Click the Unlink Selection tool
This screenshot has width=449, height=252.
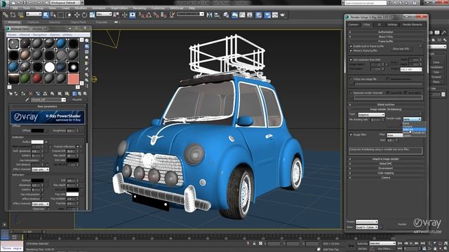13,15
